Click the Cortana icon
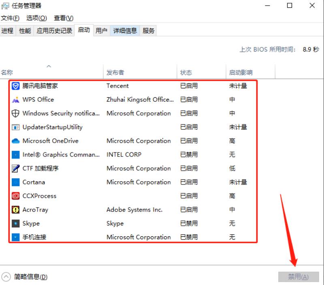This screenshot has width=324, height=285. pyautogui.click(x=15, y=182)
